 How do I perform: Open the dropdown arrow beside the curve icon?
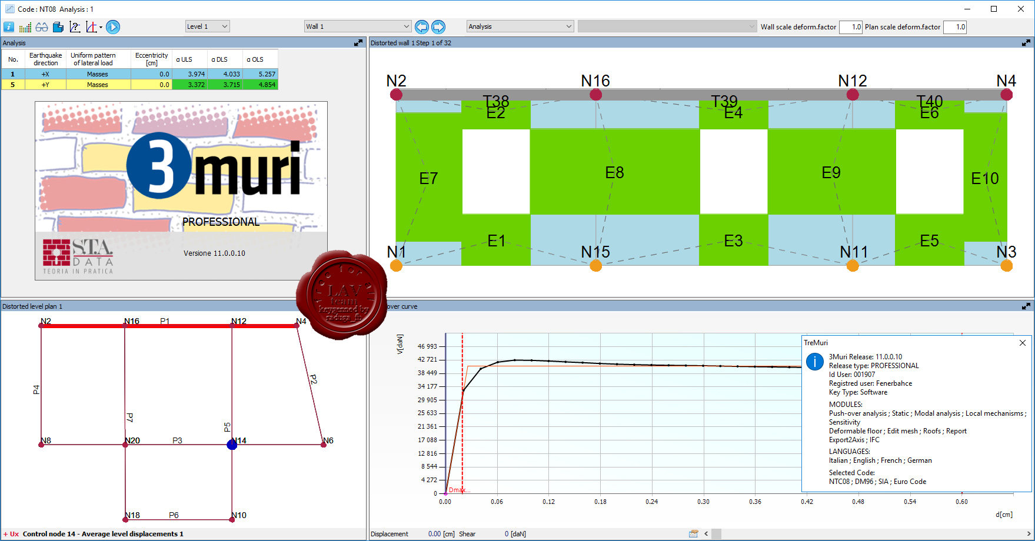point(101,28)
